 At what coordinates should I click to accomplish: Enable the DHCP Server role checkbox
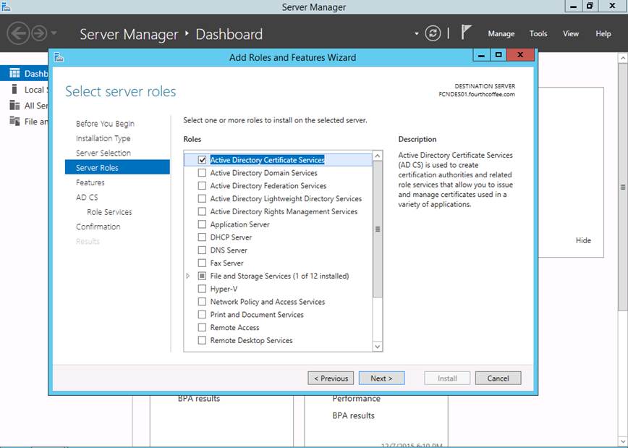click(x=202, y=237)
